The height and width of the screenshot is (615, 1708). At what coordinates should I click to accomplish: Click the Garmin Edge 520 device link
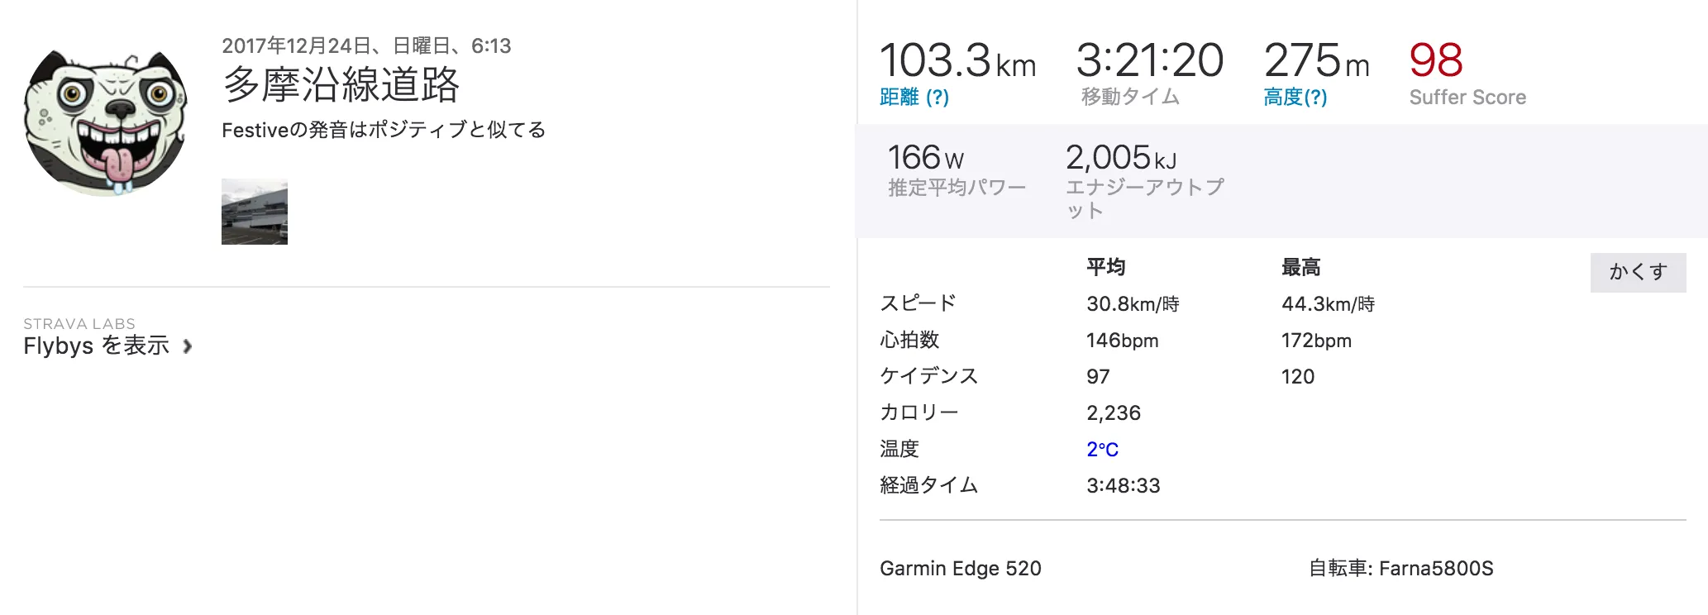pos(960,568)
